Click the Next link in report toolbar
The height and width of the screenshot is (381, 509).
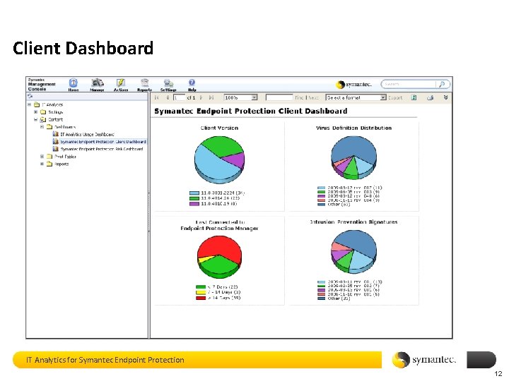pyautogui.click(x=313, y=97)
